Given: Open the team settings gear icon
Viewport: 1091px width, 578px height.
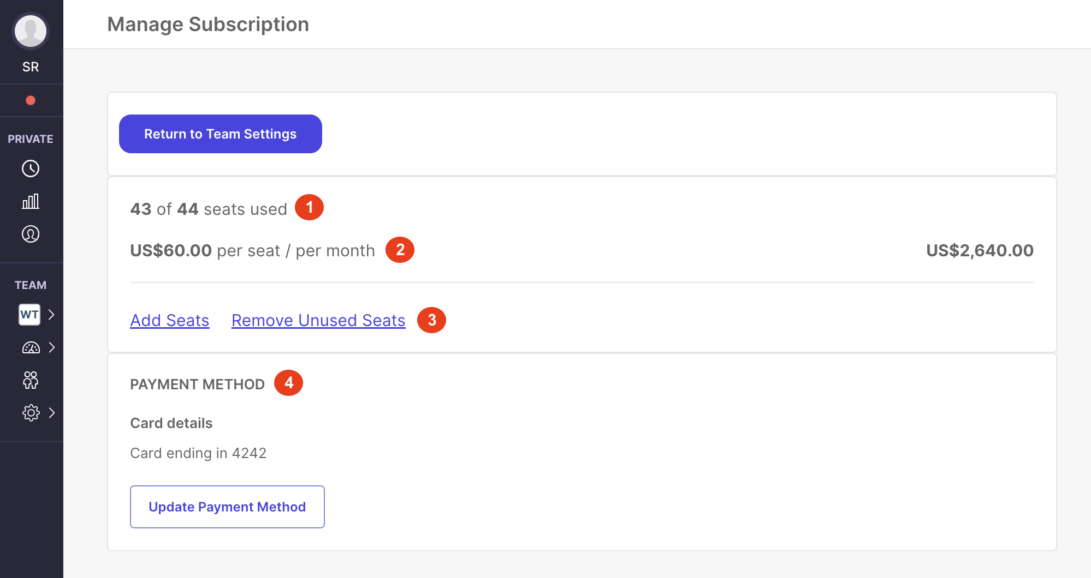Looking at the screenshot, I should 31,413.
